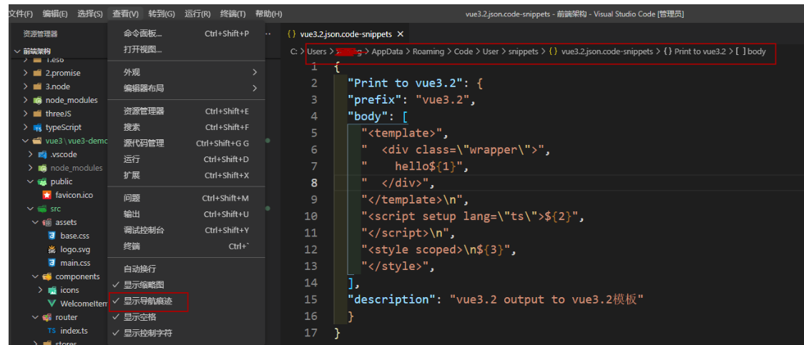The image size is (804, 345).
Task: Select 输出 menu entry
Action: [186, 214]
